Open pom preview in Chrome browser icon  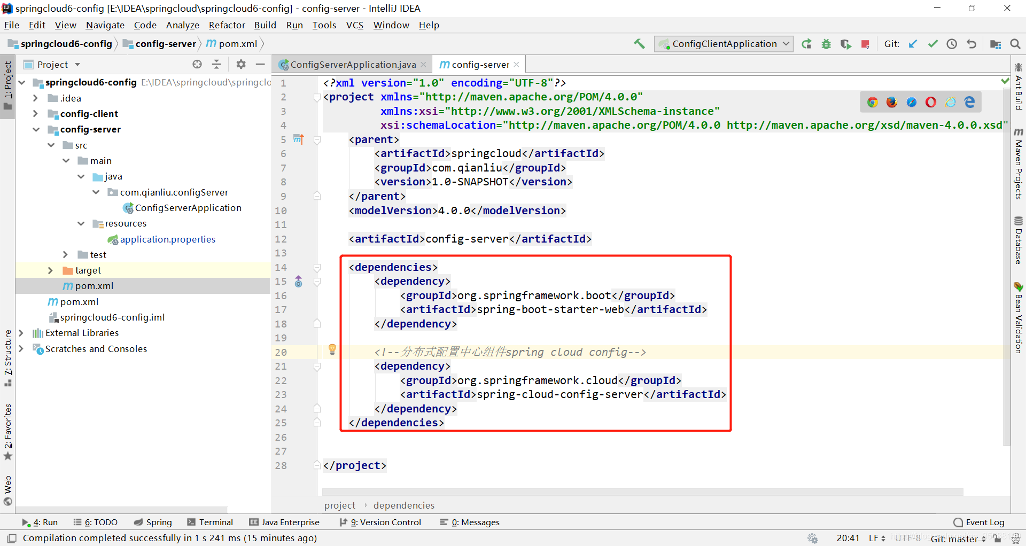click(x=873, y=102)
